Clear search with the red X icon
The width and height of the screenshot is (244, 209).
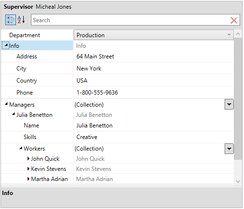234,20
